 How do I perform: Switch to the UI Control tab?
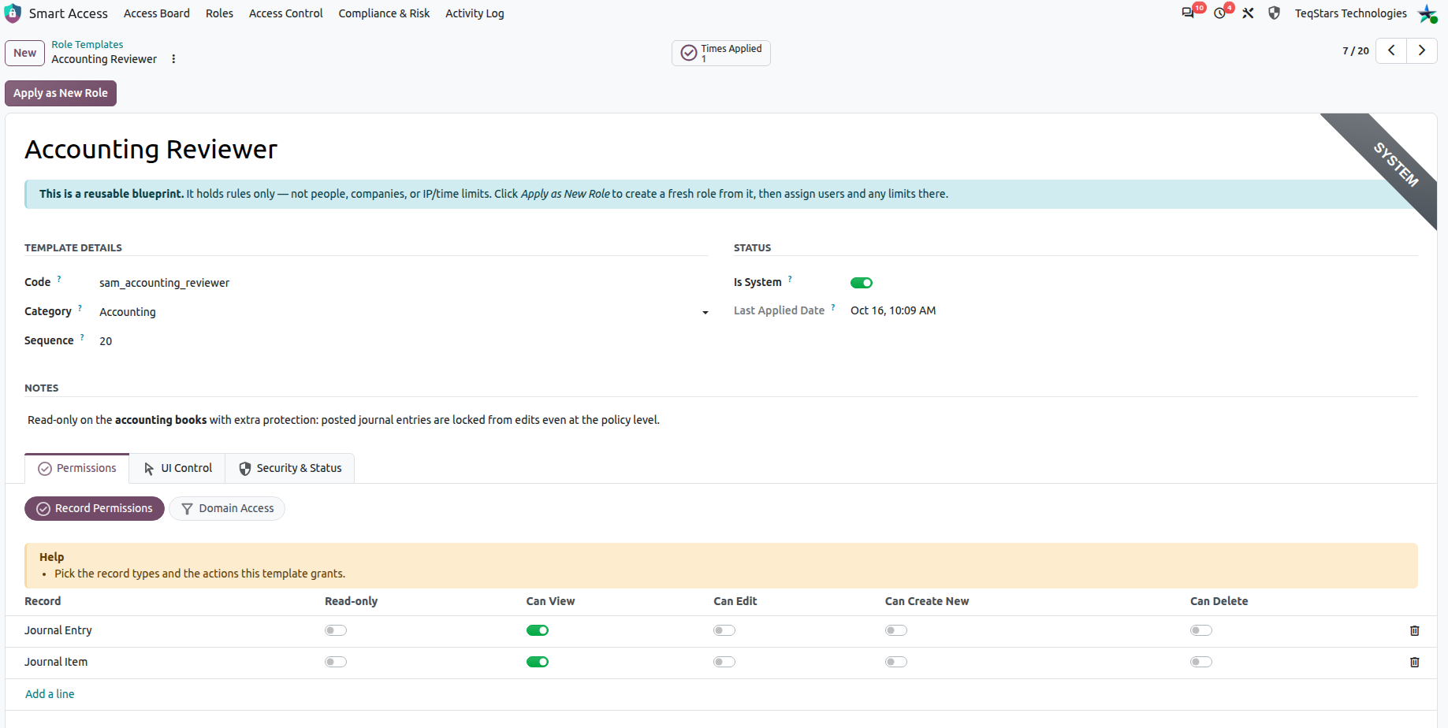point(178,468)
